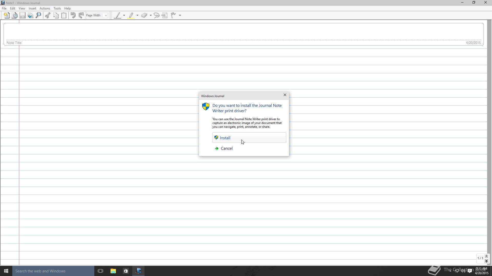492x276 pixels.
Task: Open the Windows Start button
Action: pos(6,271)
